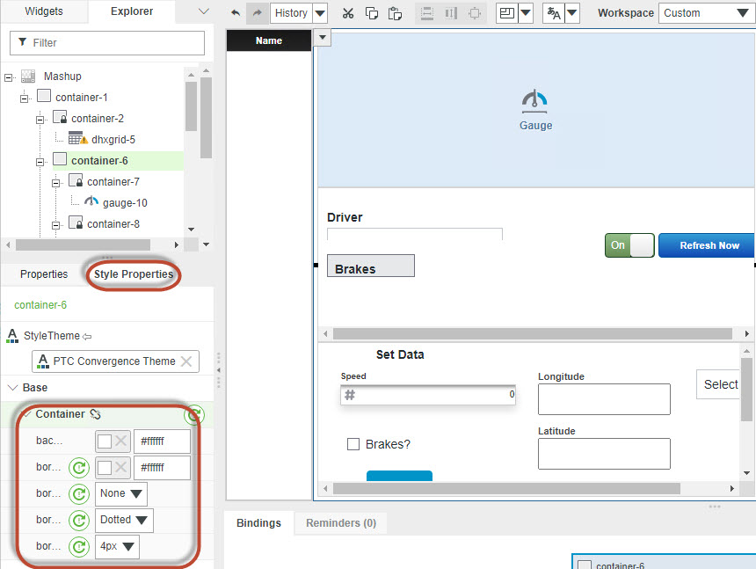
Task: Switch to the Widgets tab
Action: click(44, 12)
